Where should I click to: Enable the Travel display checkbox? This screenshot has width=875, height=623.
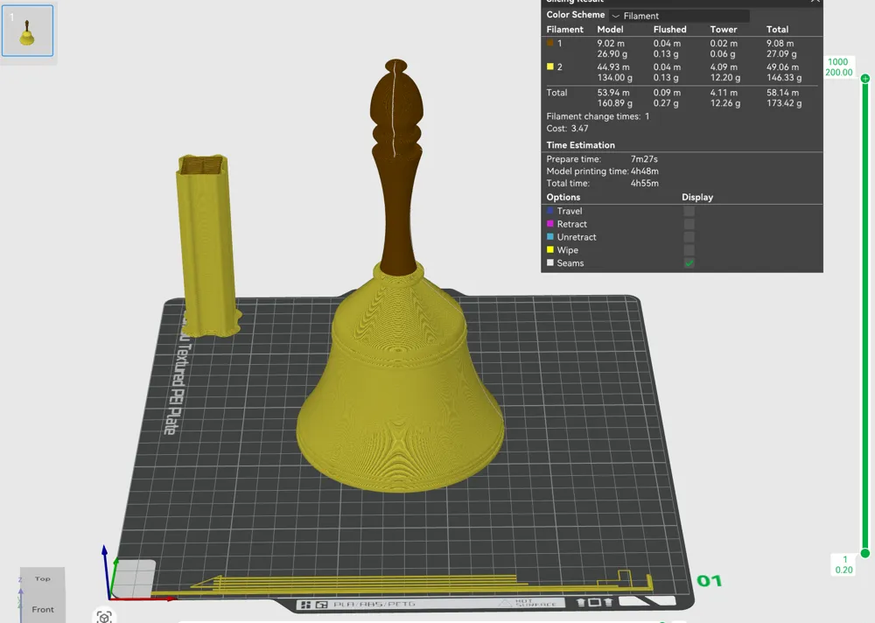[689, 211]
